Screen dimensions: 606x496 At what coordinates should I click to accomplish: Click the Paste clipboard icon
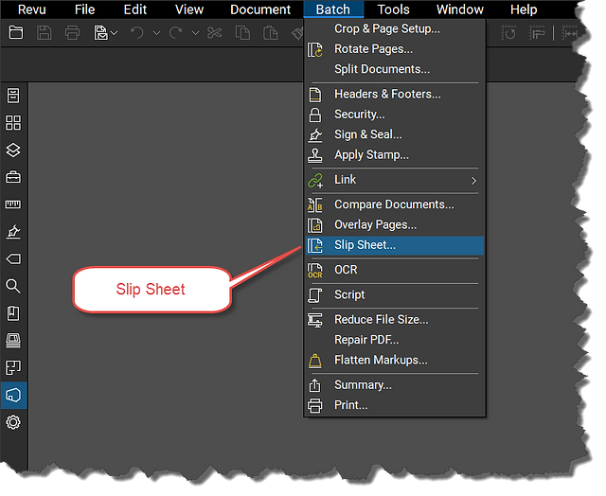point(271,33)
